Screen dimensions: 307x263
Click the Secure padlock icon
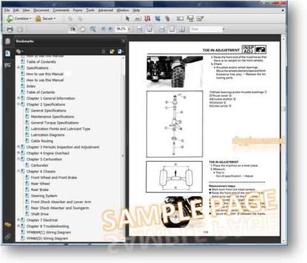(x=38, y=18)
